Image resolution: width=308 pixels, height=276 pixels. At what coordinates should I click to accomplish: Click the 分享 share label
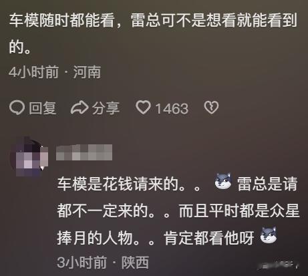click(x=106, y=108)
